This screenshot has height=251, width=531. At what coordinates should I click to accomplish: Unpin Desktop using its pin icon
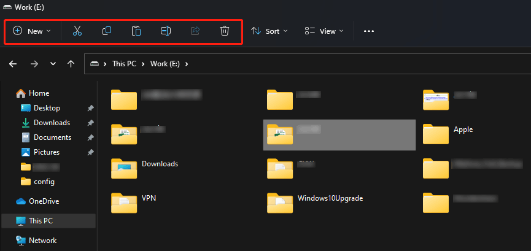(90, 108)
